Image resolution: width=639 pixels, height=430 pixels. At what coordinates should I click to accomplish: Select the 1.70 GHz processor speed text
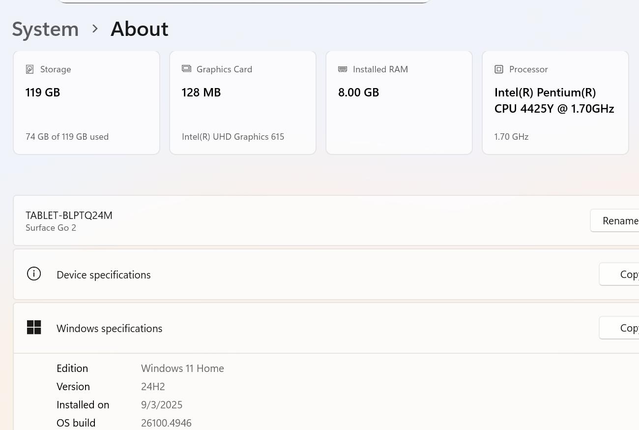[x=511, y=137]
